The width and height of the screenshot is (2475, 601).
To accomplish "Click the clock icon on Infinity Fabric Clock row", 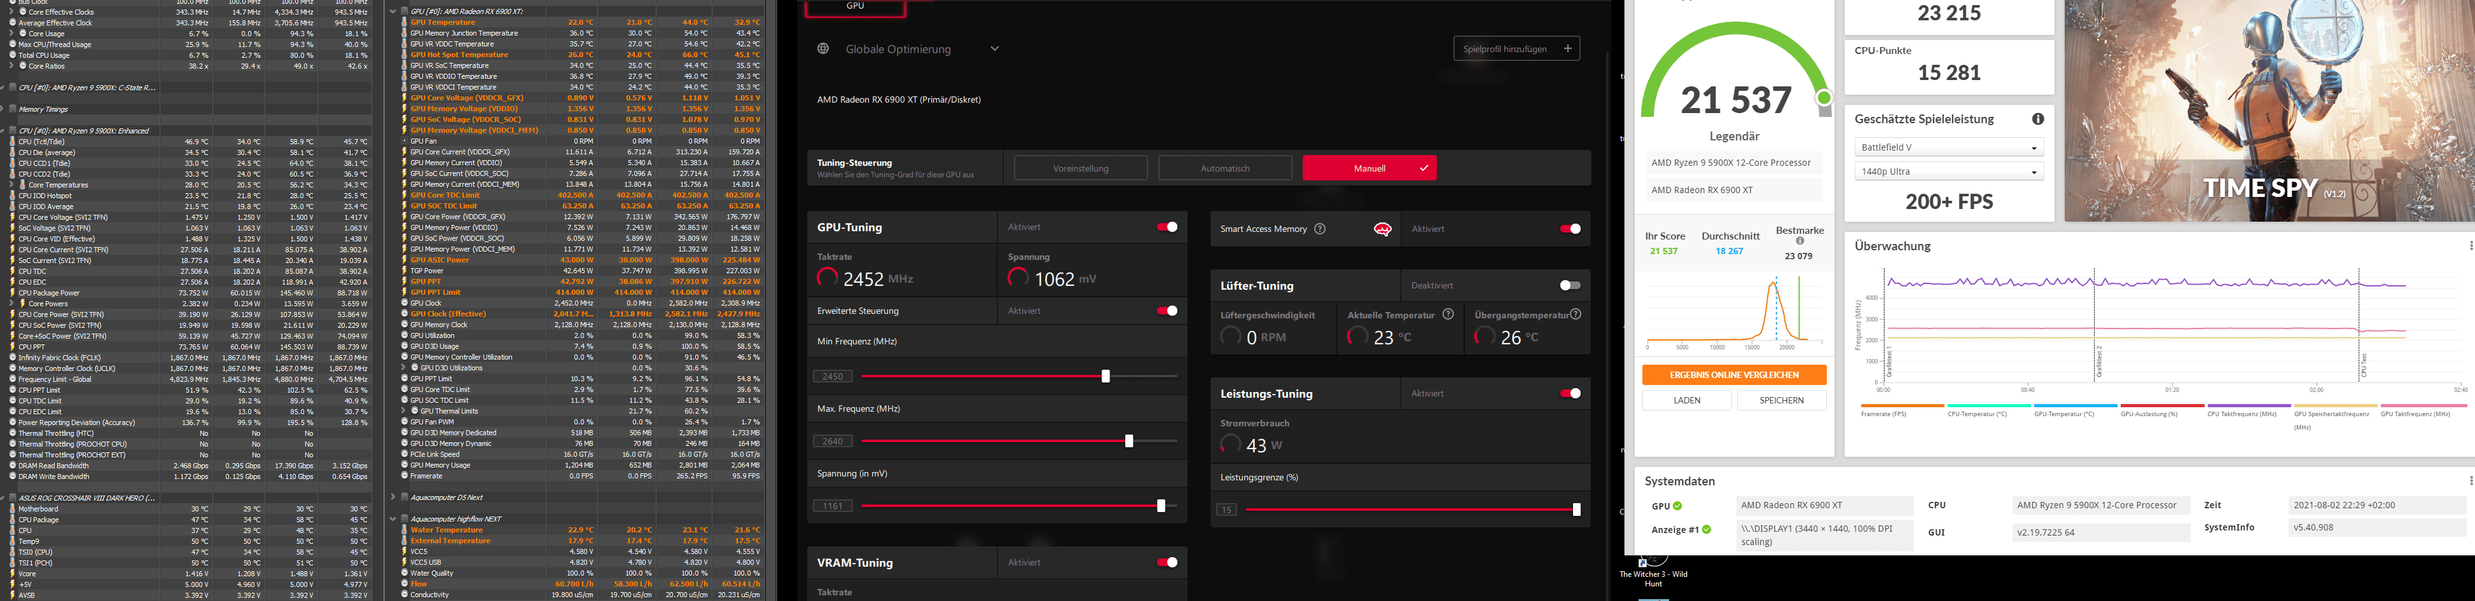I will pyautogui.click(x=13, y=358).
